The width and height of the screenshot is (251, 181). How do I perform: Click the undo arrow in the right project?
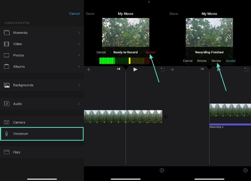[246, 69]
